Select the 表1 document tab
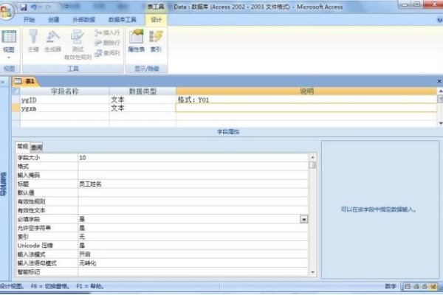Viewport: 443px width, 295px height. click(x=25, y=81)
